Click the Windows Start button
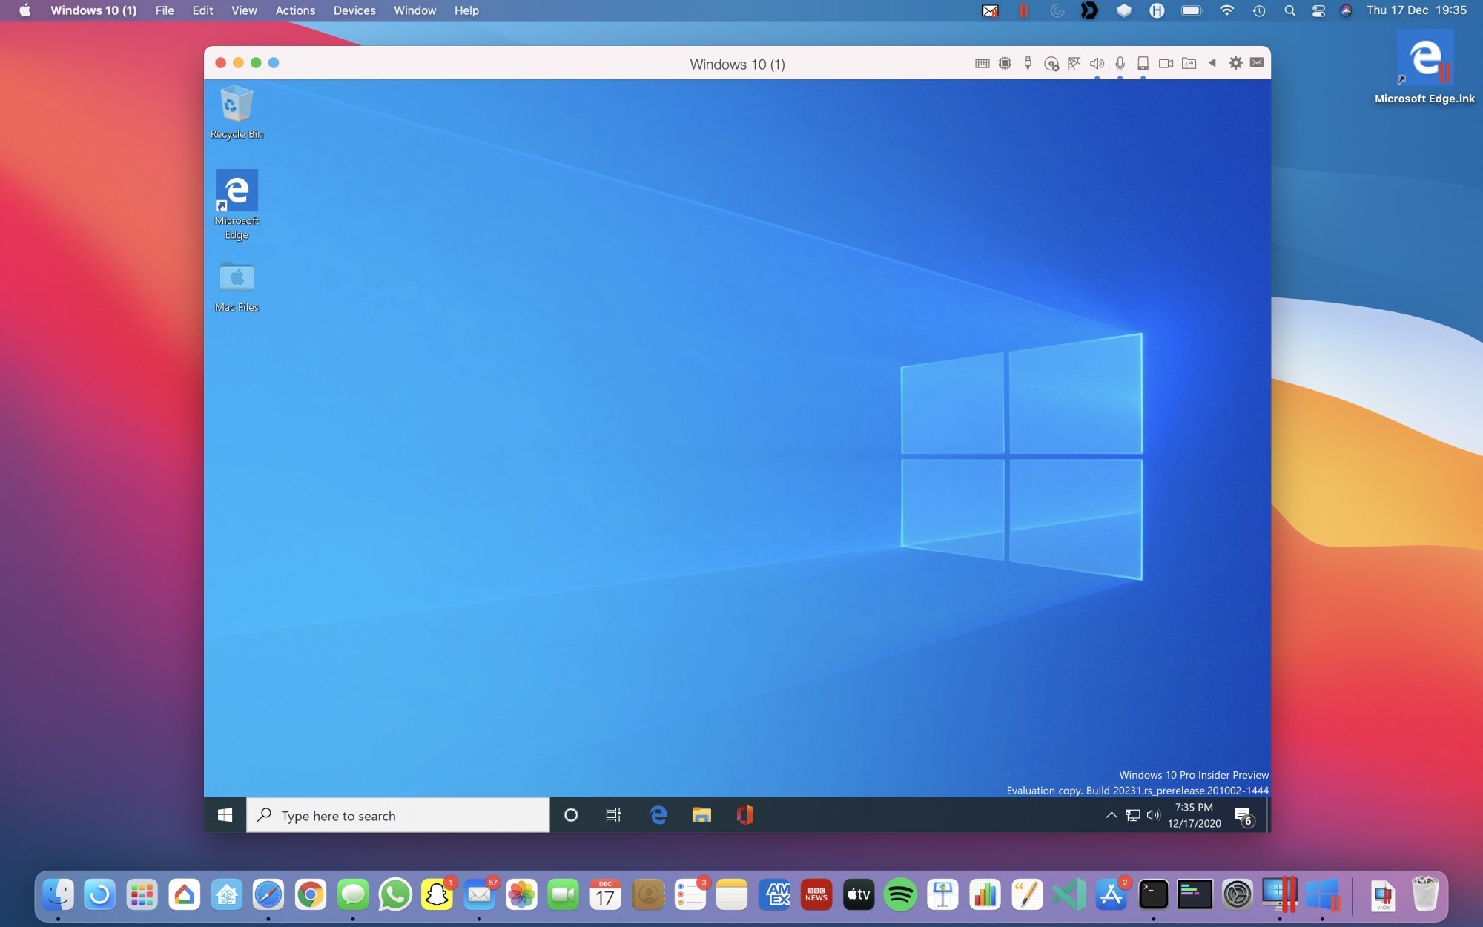 pyautogui.click(x=225, y=815)
